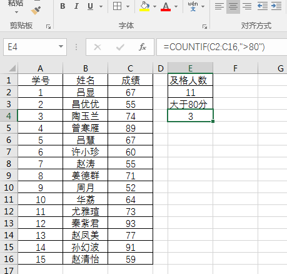
Task: Select column F header
Action: tap(235, 68)
